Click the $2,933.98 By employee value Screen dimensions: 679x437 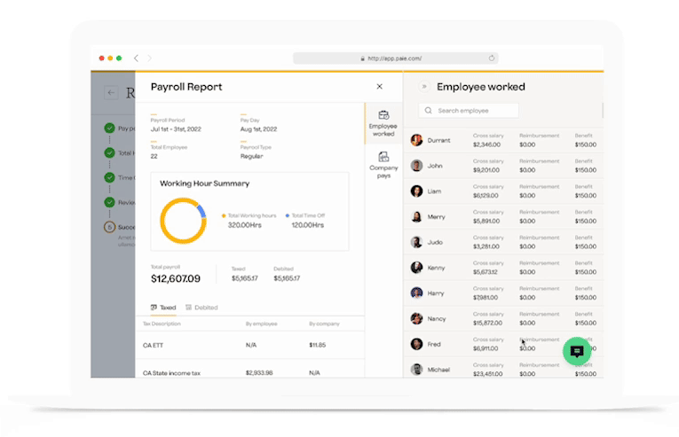[x=259, y=372]
